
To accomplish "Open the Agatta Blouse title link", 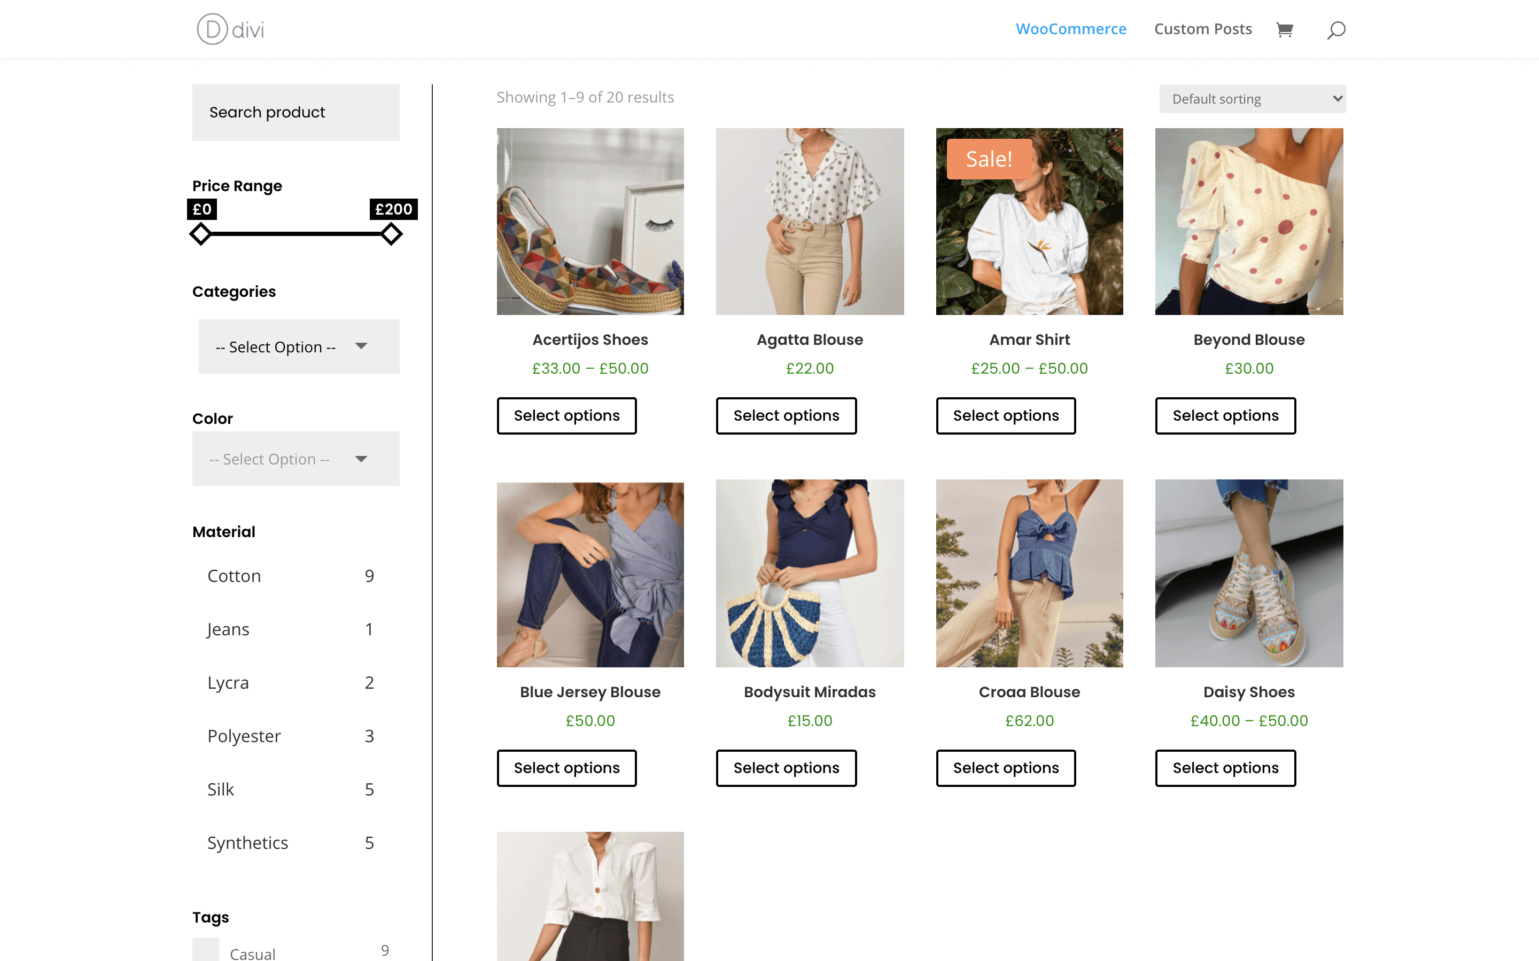I will [x=810, y=340].
